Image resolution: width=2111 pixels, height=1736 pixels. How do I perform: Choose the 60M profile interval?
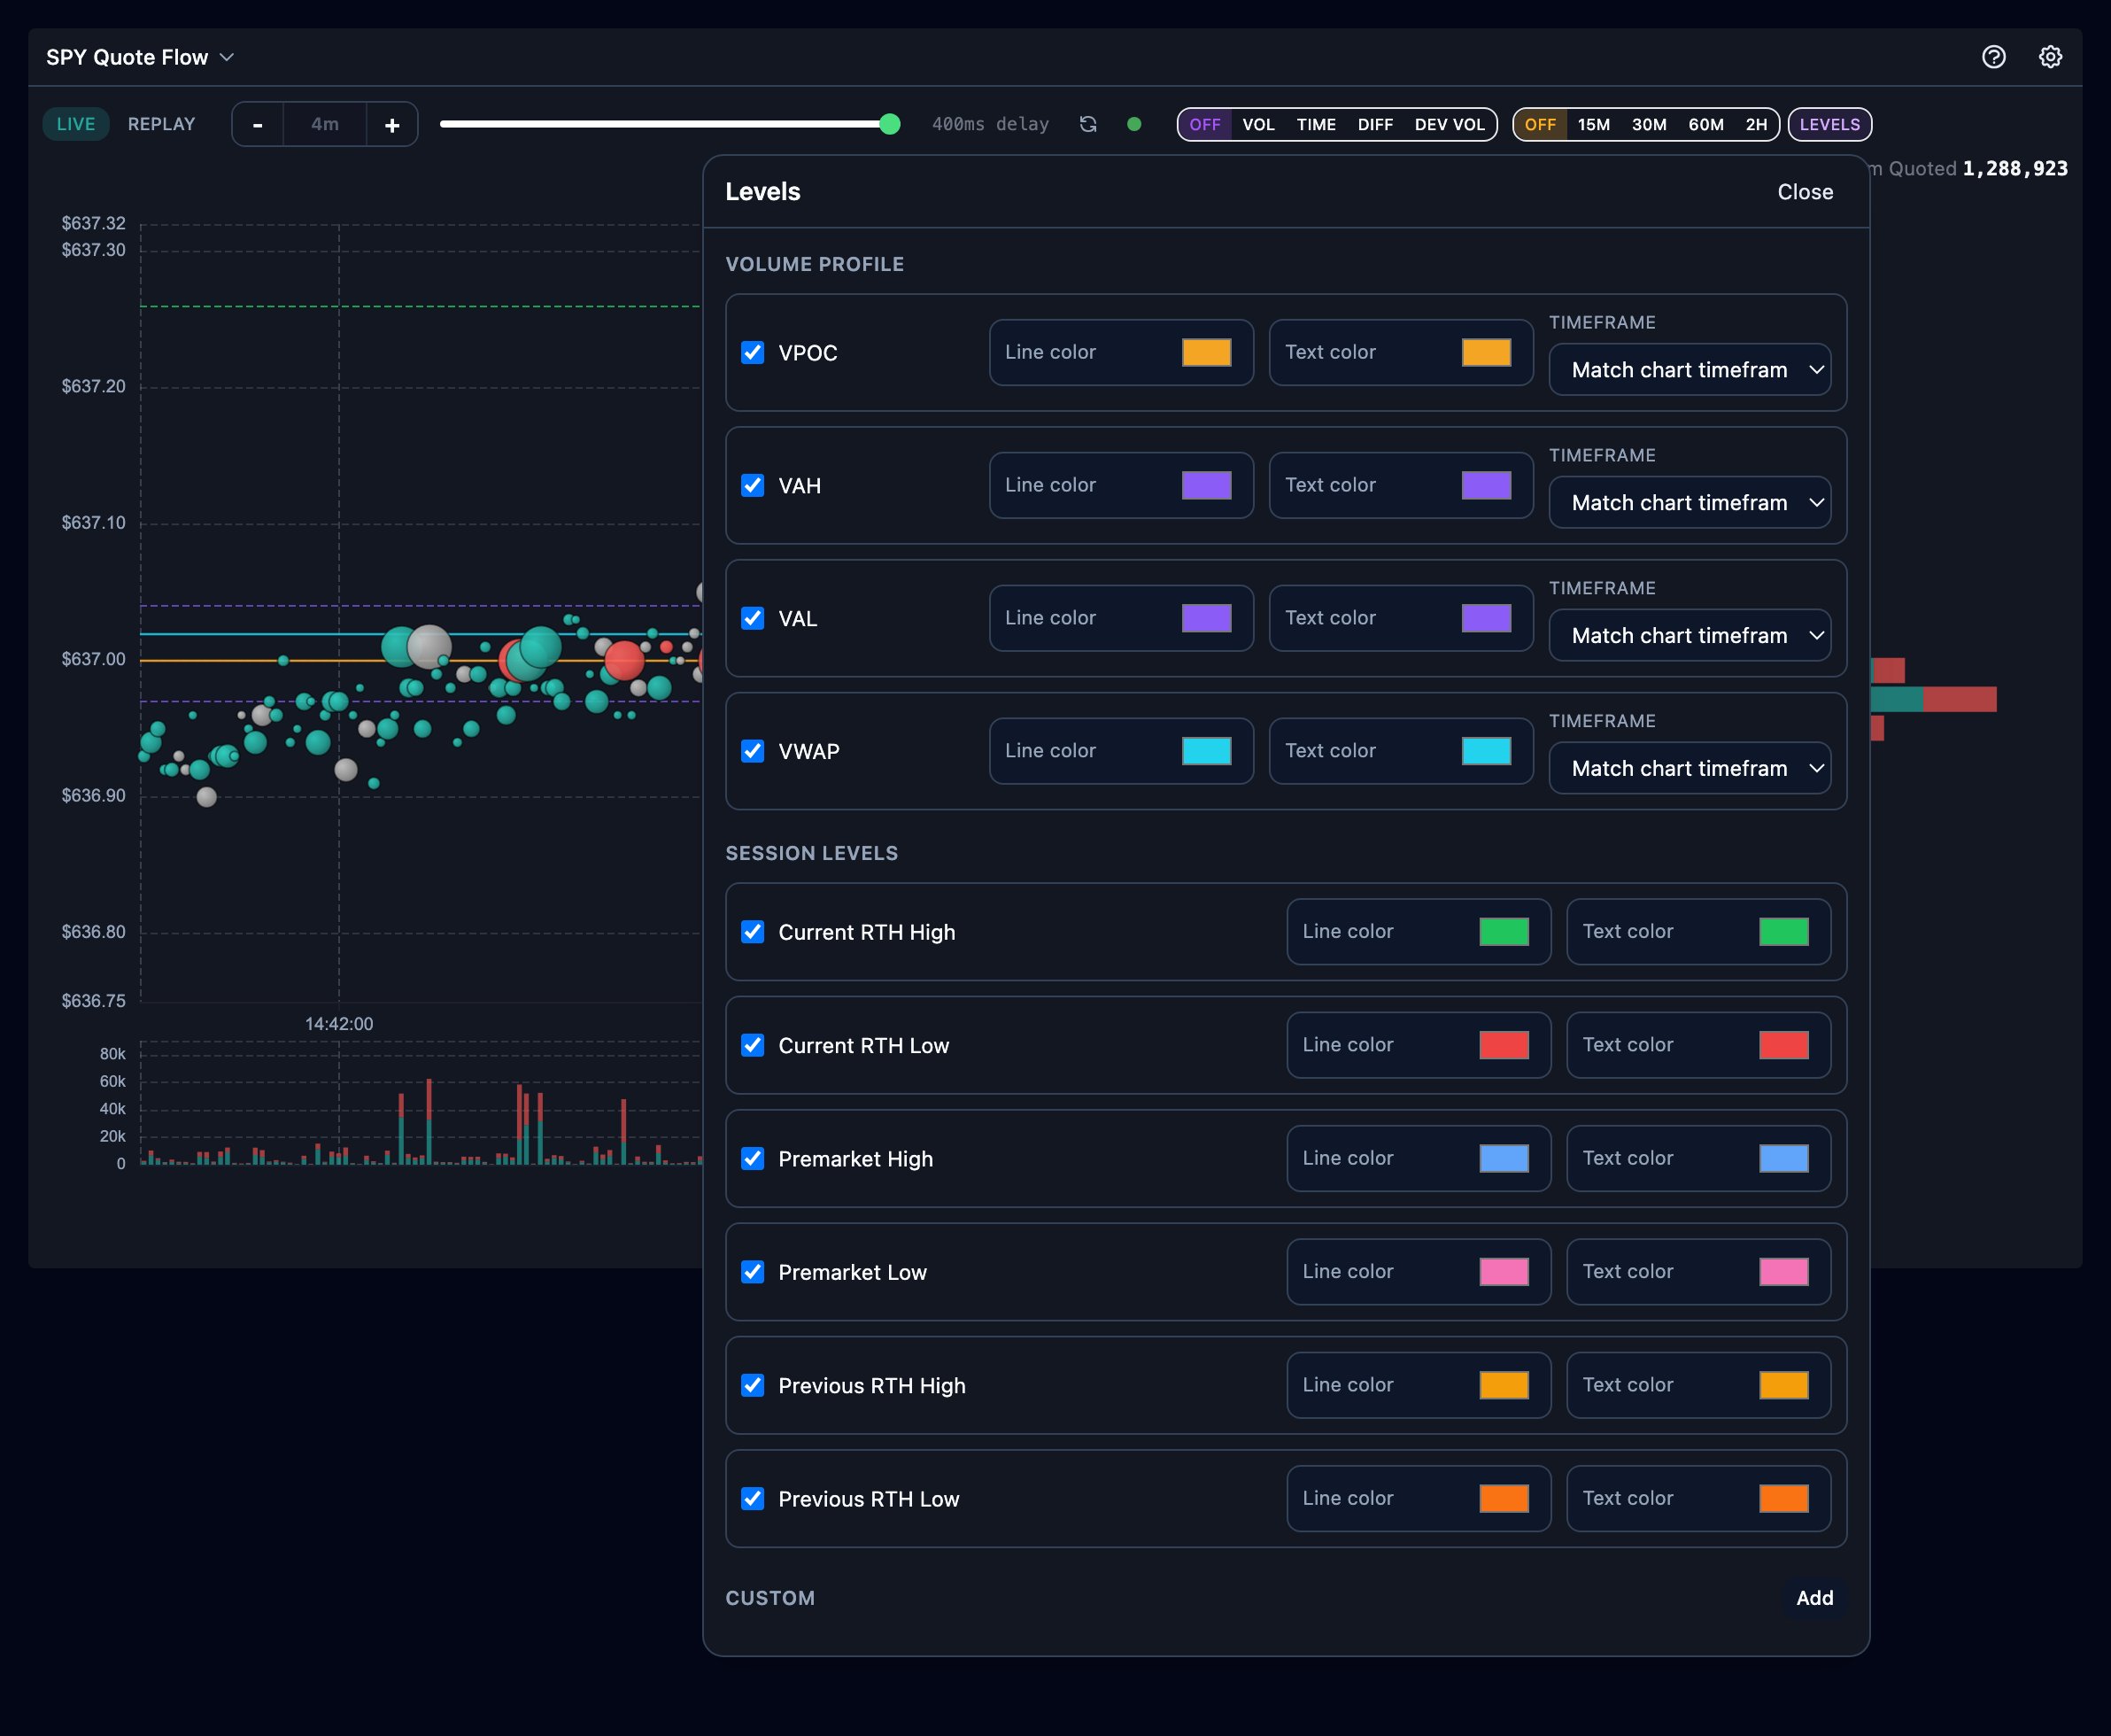point(1706,124)
